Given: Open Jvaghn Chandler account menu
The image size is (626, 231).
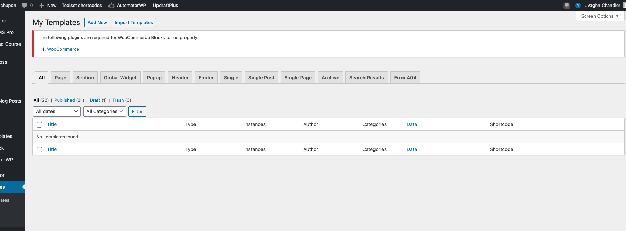Looking at the screenshot, I should coord(603,5).
